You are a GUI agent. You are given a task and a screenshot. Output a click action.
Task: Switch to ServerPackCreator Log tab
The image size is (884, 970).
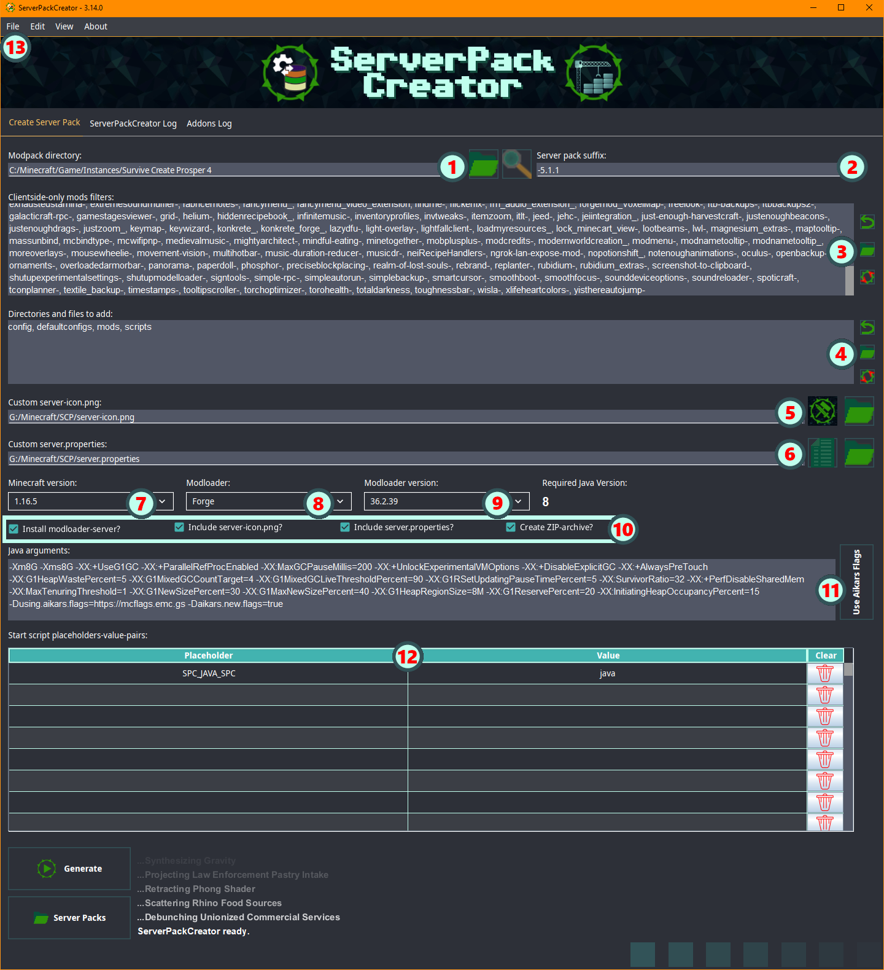pos(133,123)
